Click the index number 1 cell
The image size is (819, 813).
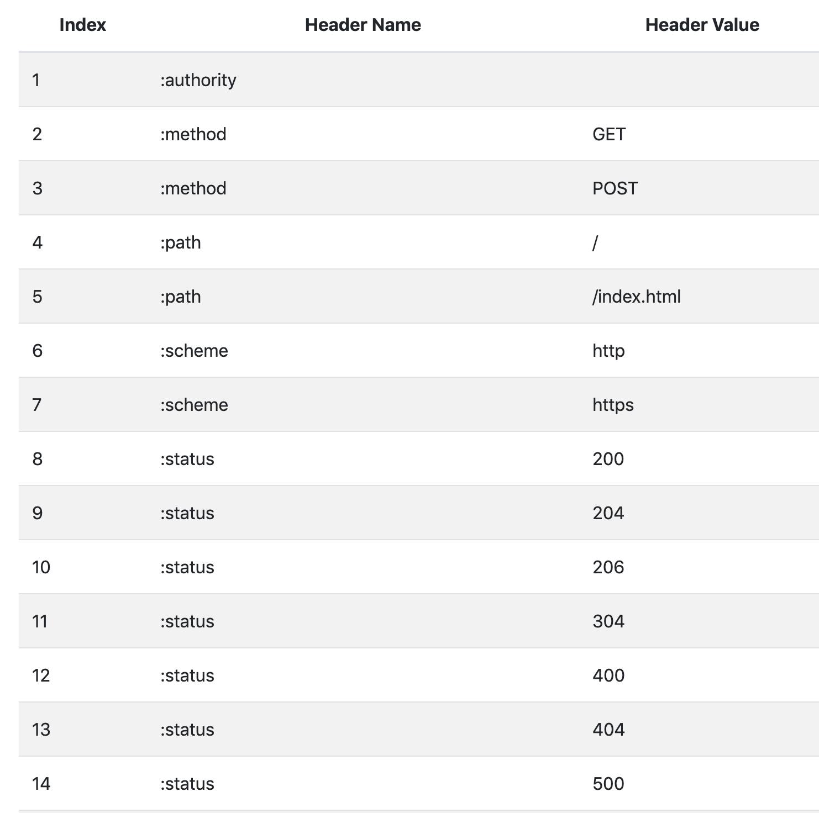pyautogui.click(x=36, y=80)
